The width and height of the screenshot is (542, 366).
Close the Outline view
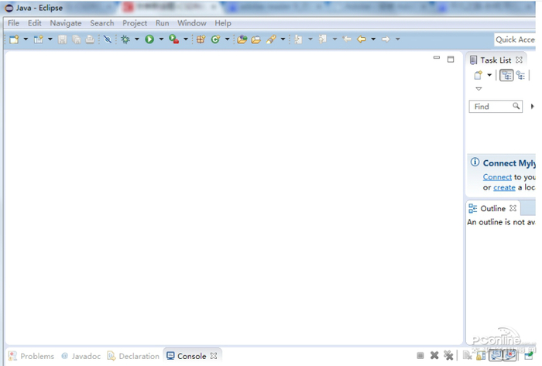pos(513,208)
